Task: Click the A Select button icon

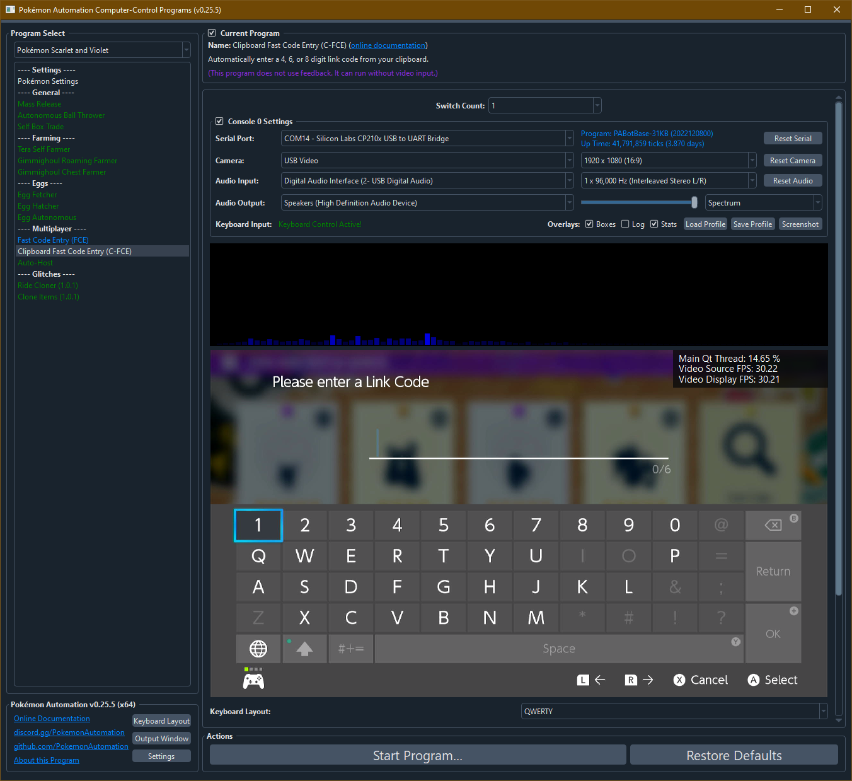Action: [x=753, y=680]
